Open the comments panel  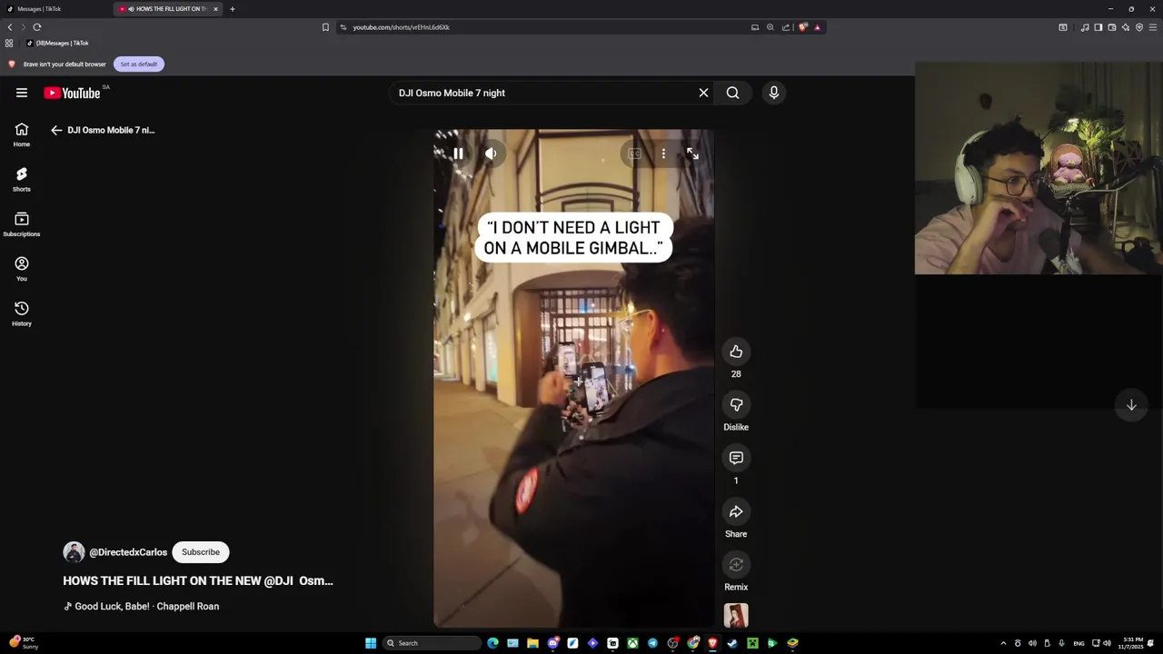coord(736,458)
